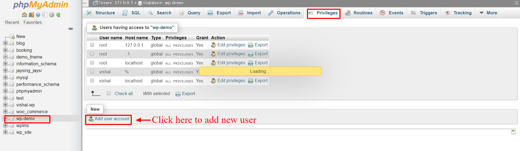The width and height of the screenshot is (520, 151).
Task: Expand the information_schema tree node
Action: [x=5, y=64]
